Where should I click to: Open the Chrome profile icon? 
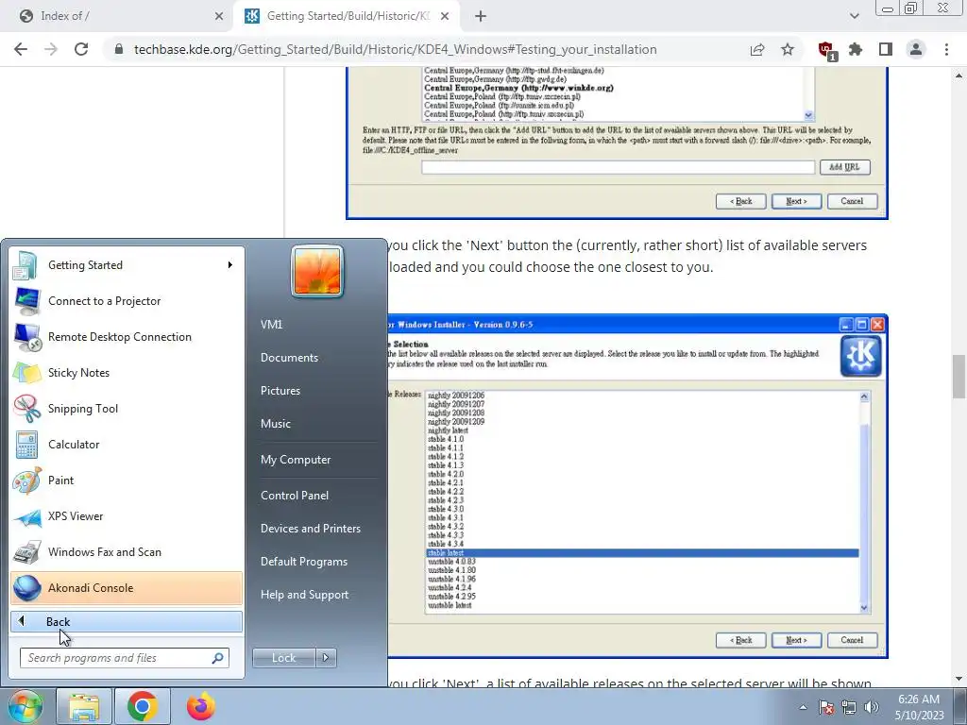pyautogui.click(x=916, y=49)
